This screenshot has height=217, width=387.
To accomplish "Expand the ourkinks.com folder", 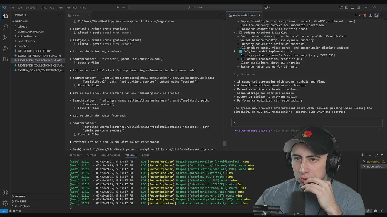I will (38, 41).
